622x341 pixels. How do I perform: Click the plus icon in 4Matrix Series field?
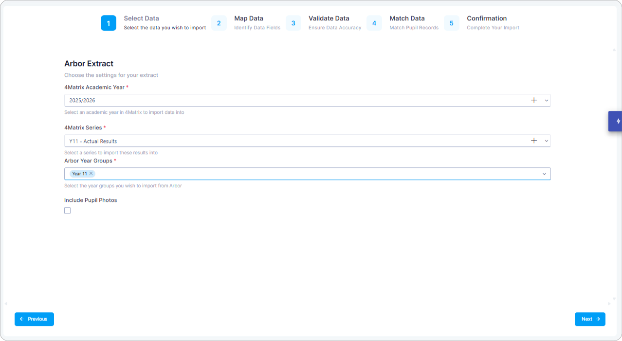click(534, 141)
